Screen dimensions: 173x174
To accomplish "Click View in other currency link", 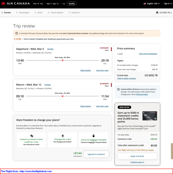I will [127, 78].
